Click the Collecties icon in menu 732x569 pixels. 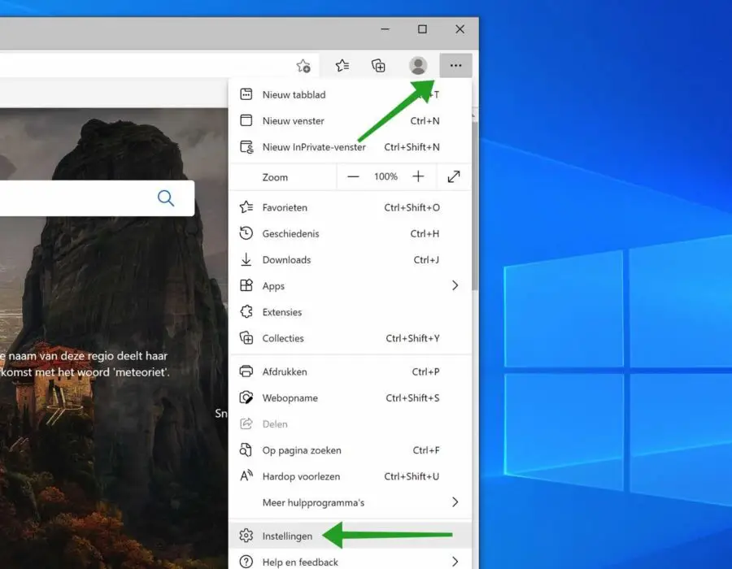point(246,337)
